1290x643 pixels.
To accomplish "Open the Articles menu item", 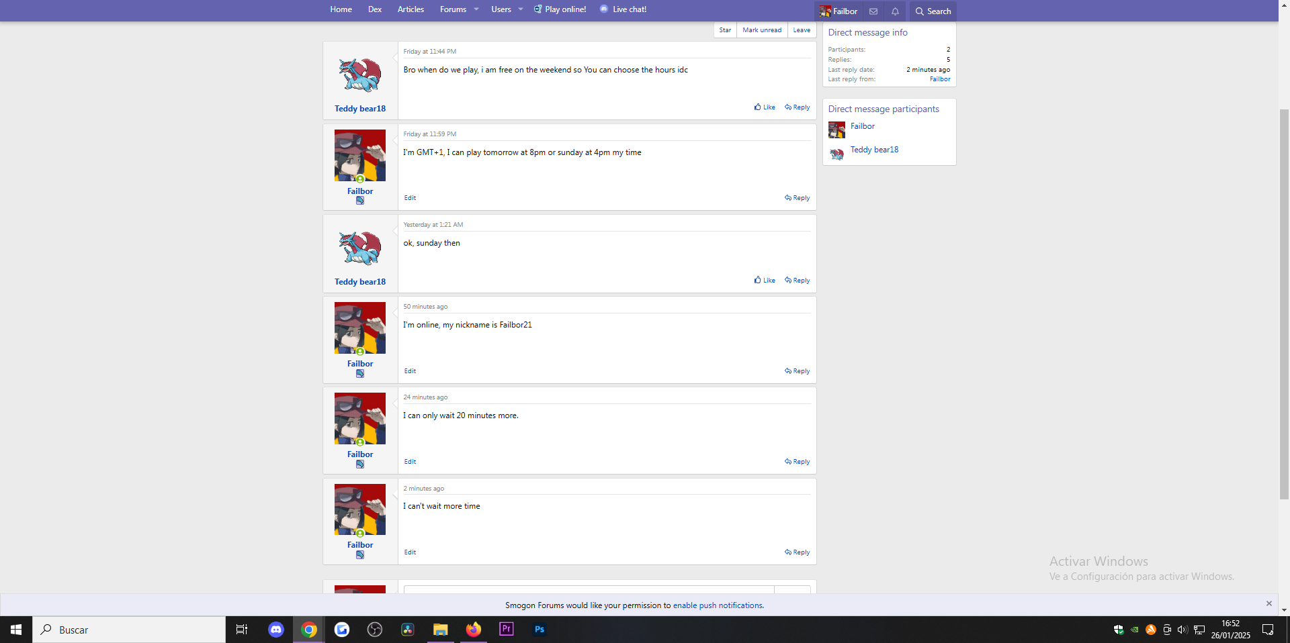I will [411, 9].
